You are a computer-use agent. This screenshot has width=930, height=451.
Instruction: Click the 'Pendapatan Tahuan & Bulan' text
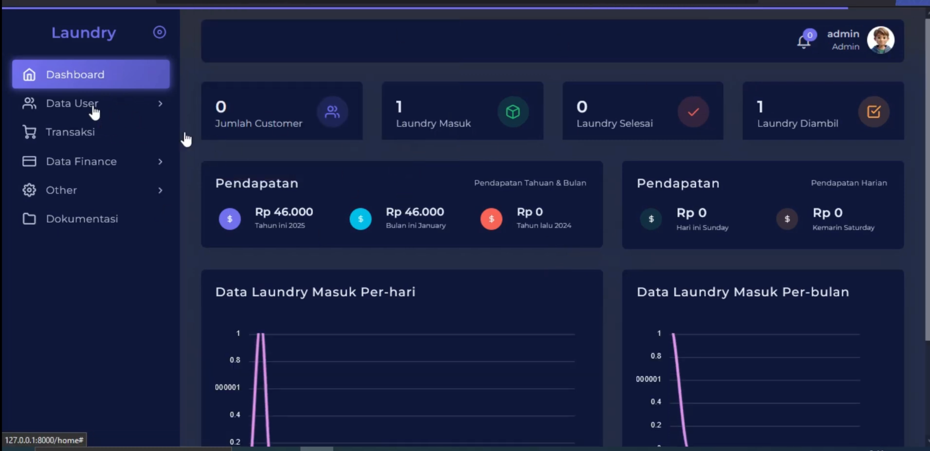(x=530, y=183)
